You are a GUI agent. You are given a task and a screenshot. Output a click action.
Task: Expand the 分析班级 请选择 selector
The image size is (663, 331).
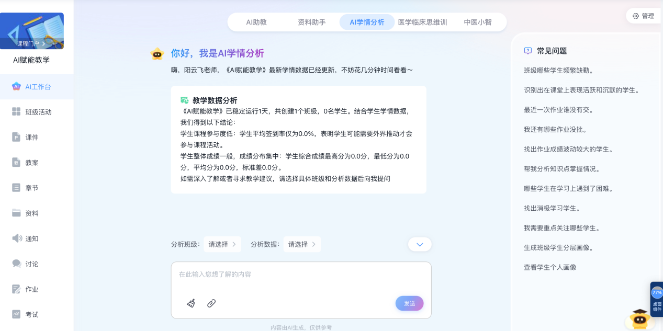(222, 244)
